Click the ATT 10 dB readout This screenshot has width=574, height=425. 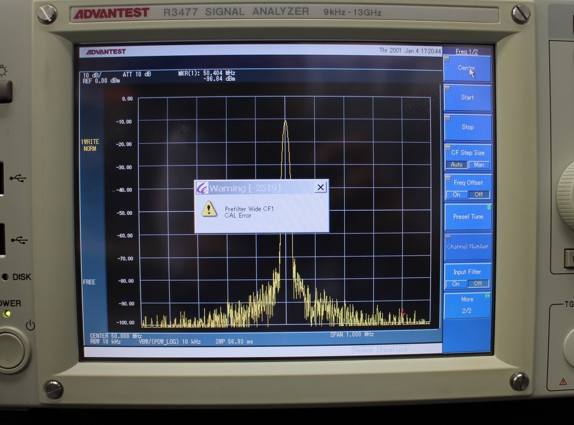click(137, 74)
